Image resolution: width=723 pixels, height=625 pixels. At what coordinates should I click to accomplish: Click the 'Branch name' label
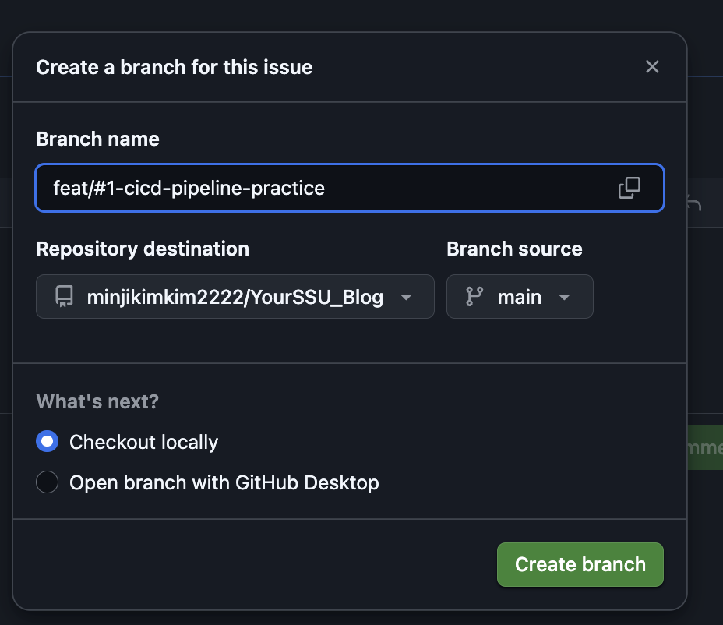[97, 139]
